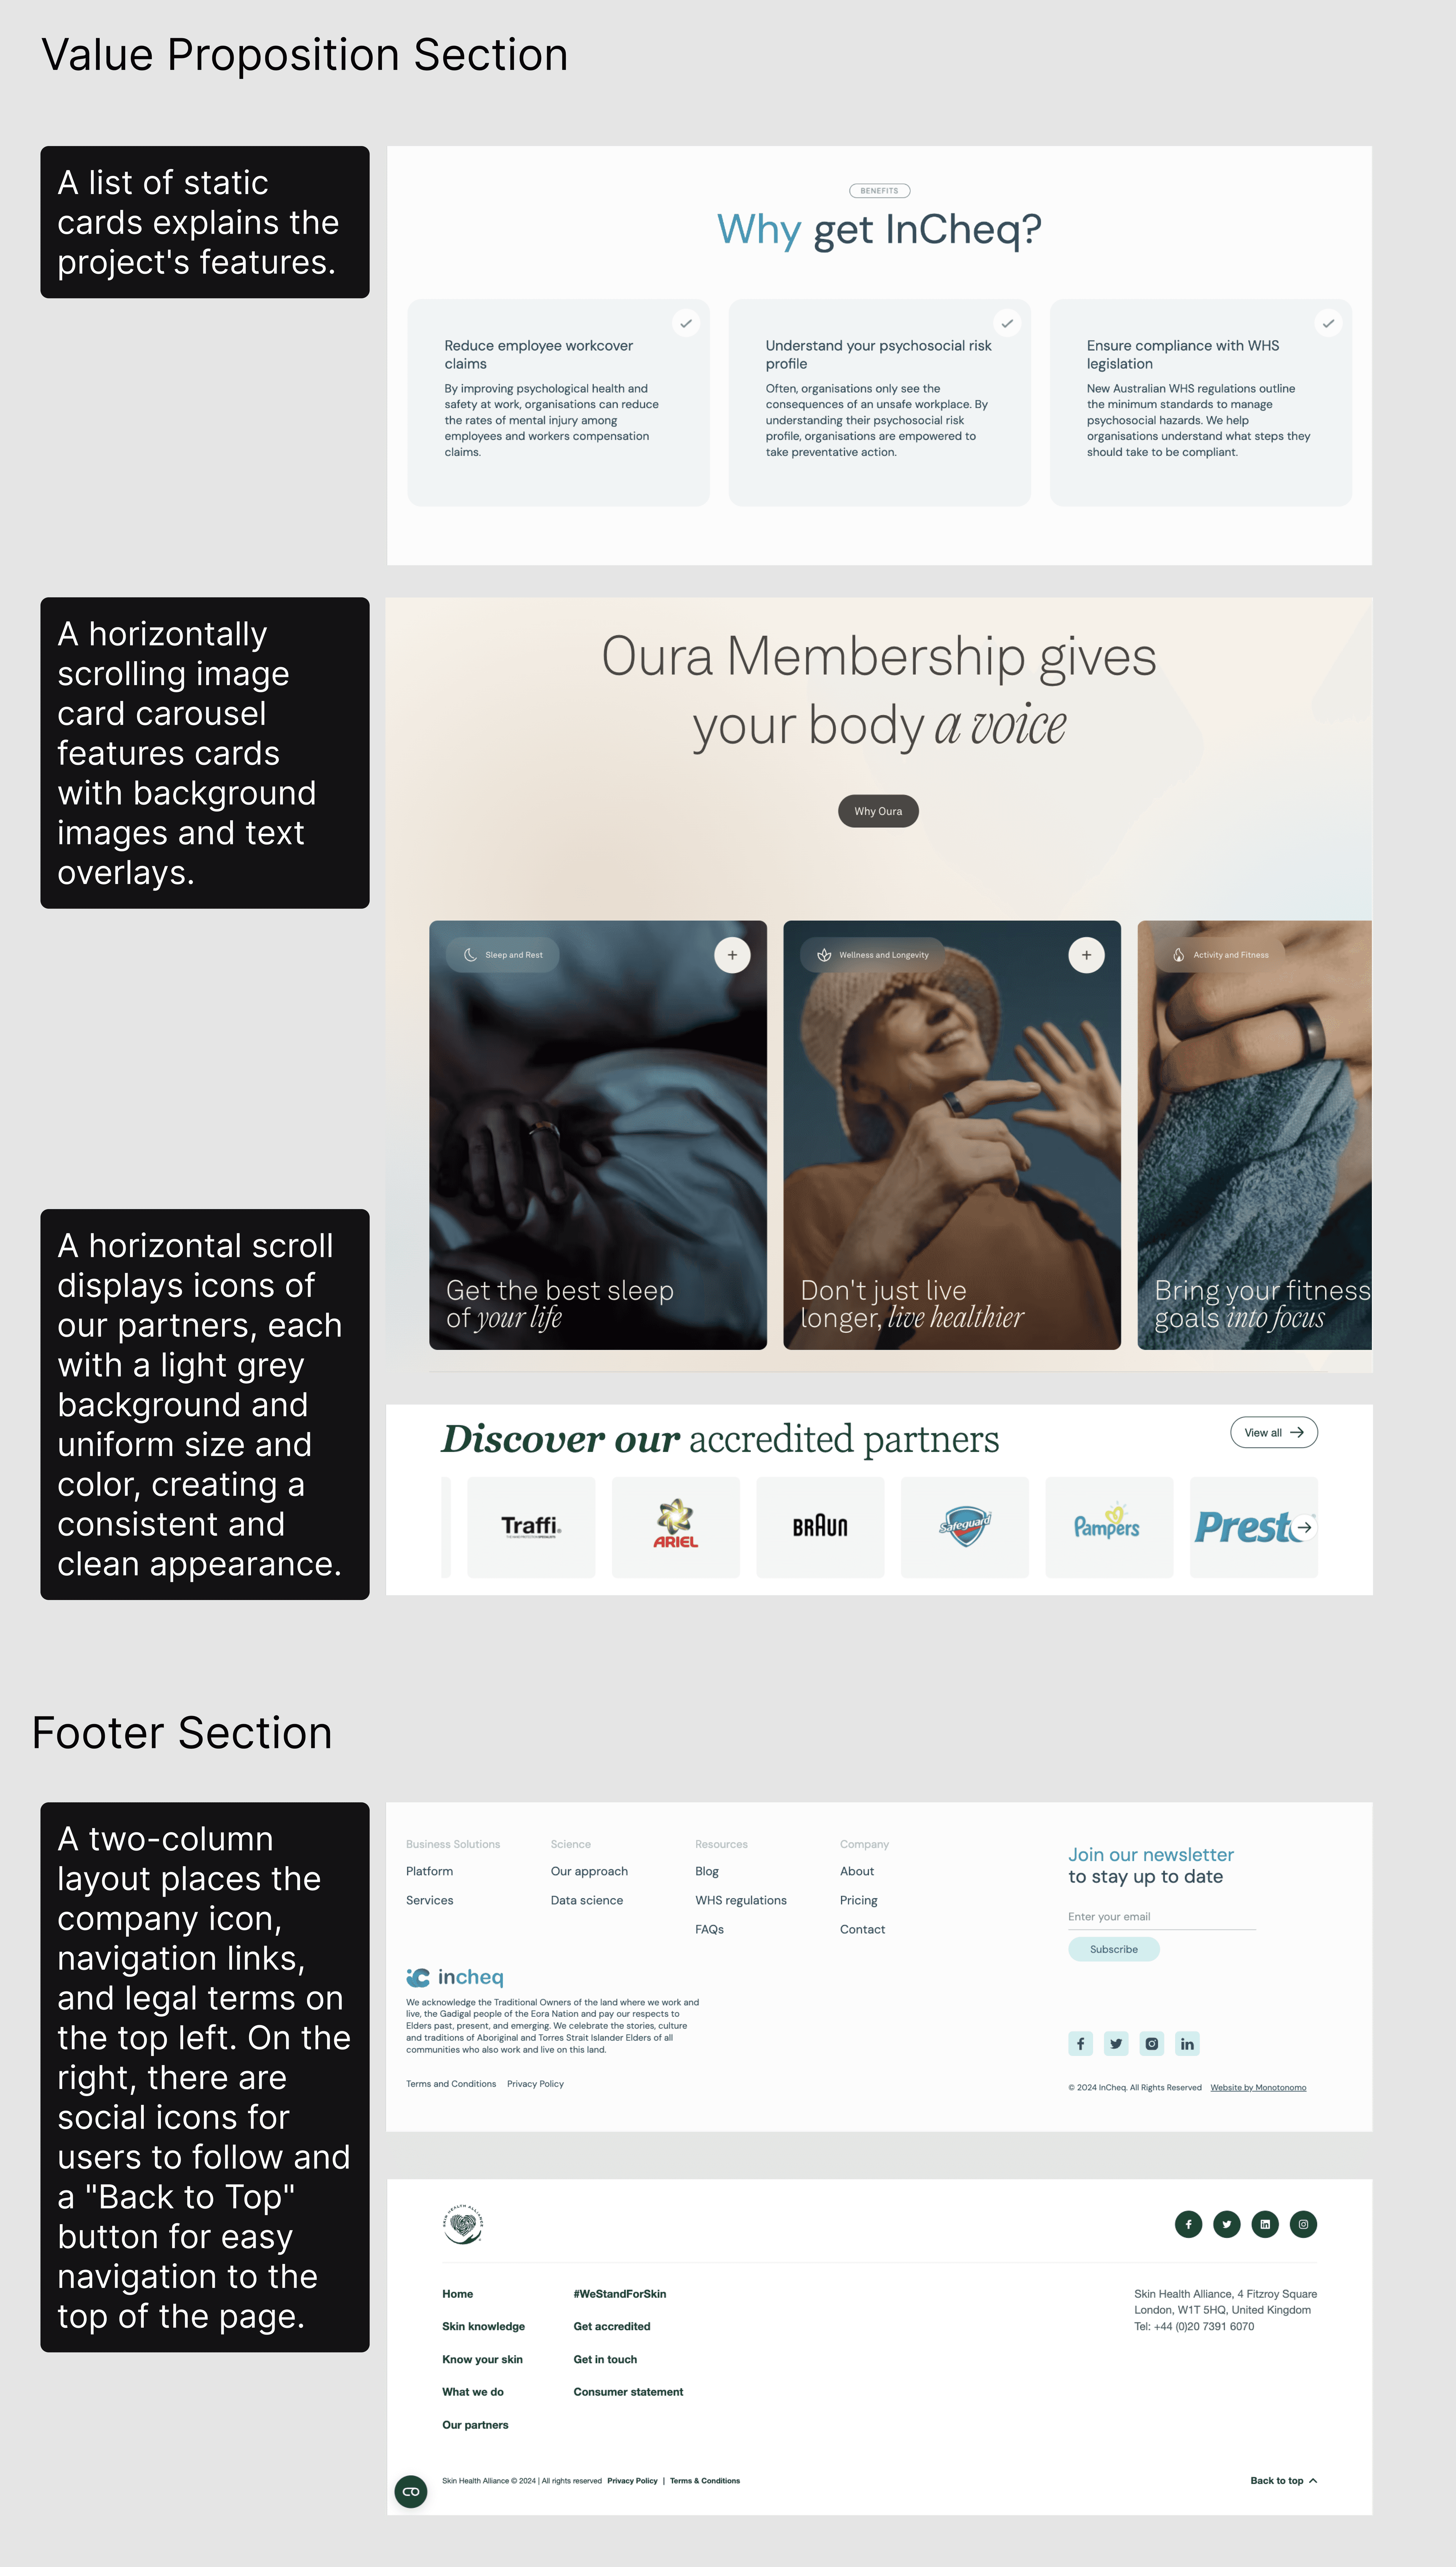Click the checkmark on the WHS legislation card
Viewport: 1456px width, 2567px height.
1328,323
